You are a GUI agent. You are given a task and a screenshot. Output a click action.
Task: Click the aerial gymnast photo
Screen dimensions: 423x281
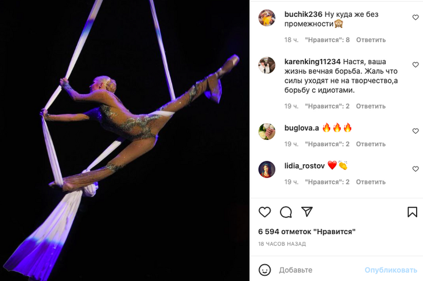125,140
